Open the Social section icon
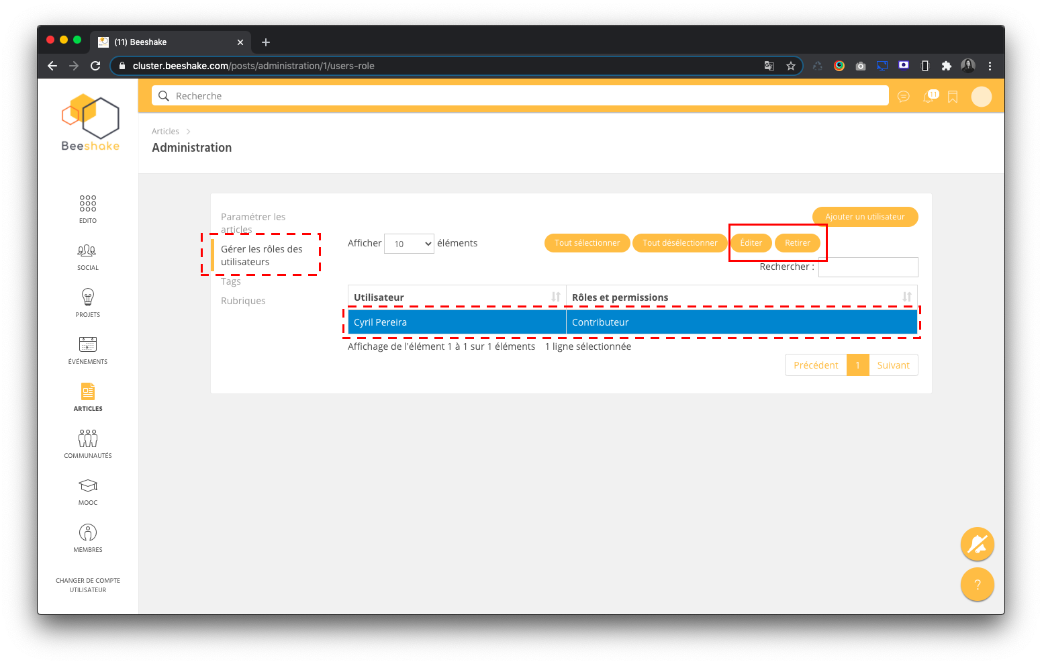The width and height of the screenshot is (1042, 664). tap(87, 251)
